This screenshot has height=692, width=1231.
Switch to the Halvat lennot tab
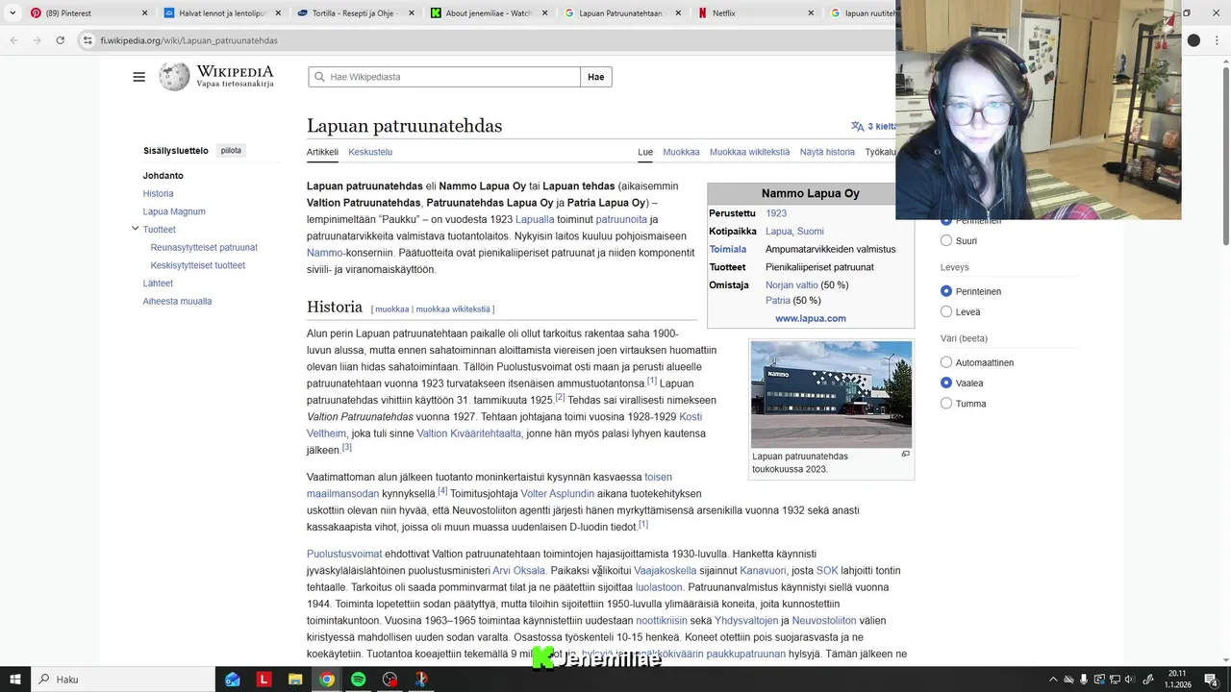click(223, 13)
